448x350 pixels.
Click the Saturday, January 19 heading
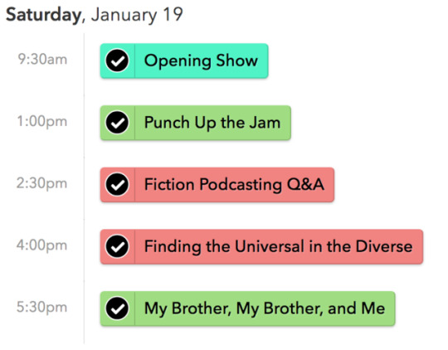coord(95,15)
